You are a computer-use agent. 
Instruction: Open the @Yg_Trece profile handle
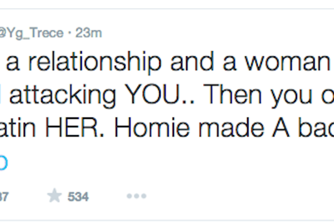pos(31,33)
